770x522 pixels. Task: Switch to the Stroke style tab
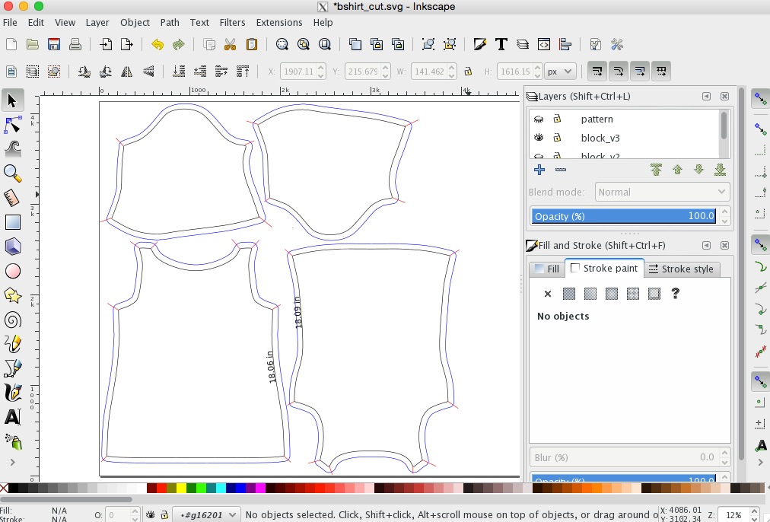681,269
